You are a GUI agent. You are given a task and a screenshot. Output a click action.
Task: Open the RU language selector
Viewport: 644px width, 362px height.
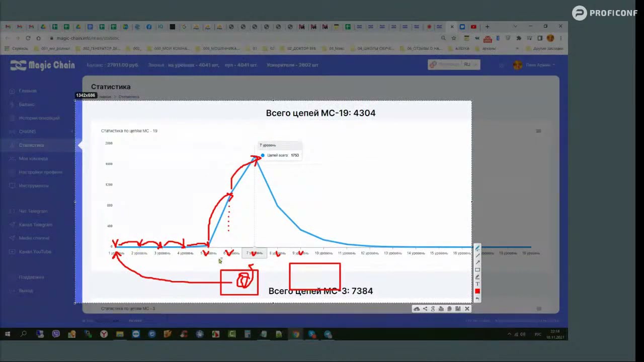tap(467, 64)
